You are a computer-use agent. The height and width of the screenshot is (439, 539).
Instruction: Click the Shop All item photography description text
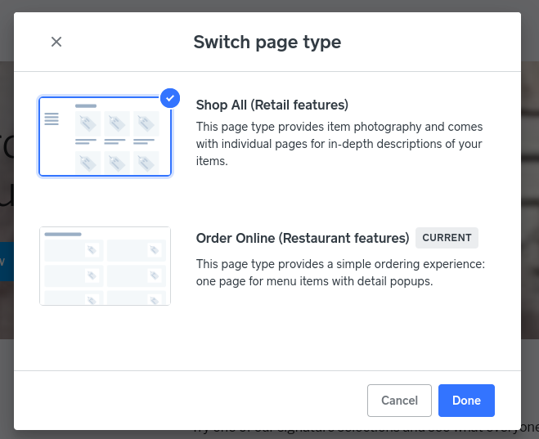(339, 144)
